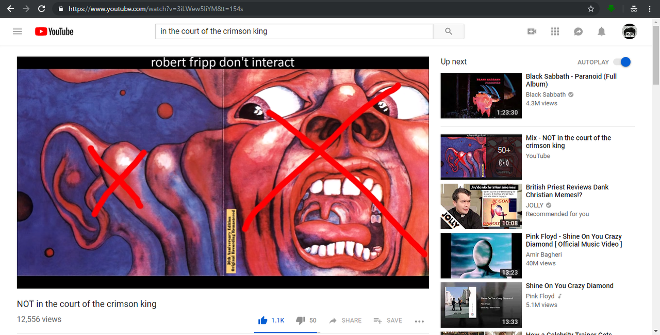Open the Chrome three-dot menu
The image size is (660, 335).
click(x=650, y=9)
